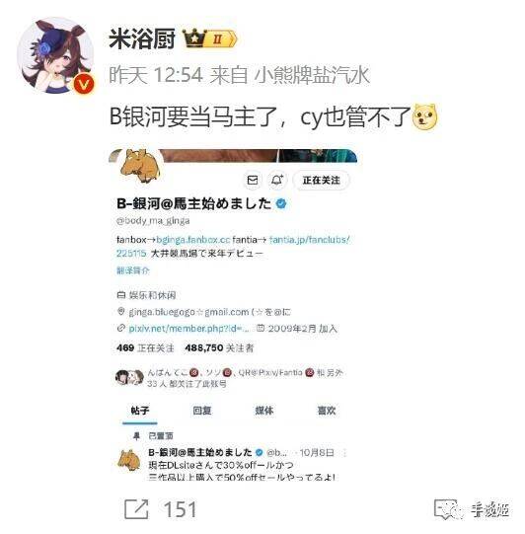Image resolution: width=525 pixels, height=534 pixels.
Task: Switch to the 回复 tab
Action: (202, 411)
